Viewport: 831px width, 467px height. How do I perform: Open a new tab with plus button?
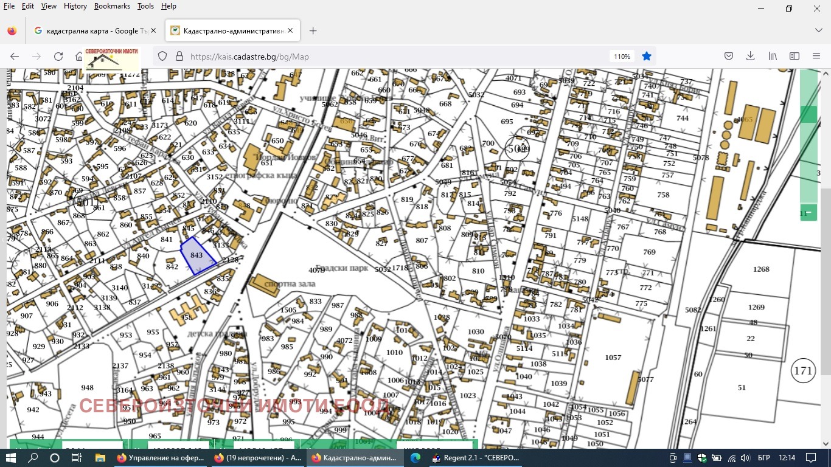(x=313, y=30)
